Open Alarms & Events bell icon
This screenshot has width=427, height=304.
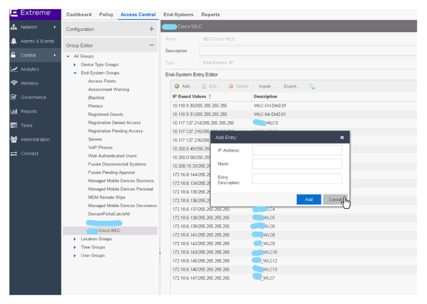point(14,41)
